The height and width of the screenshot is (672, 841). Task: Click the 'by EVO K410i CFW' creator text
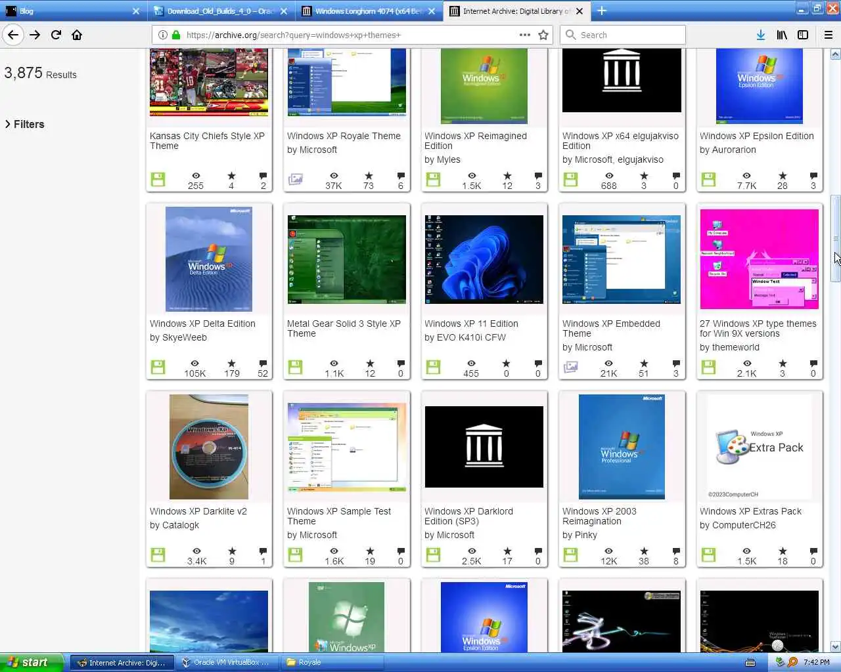click(465, 337)
